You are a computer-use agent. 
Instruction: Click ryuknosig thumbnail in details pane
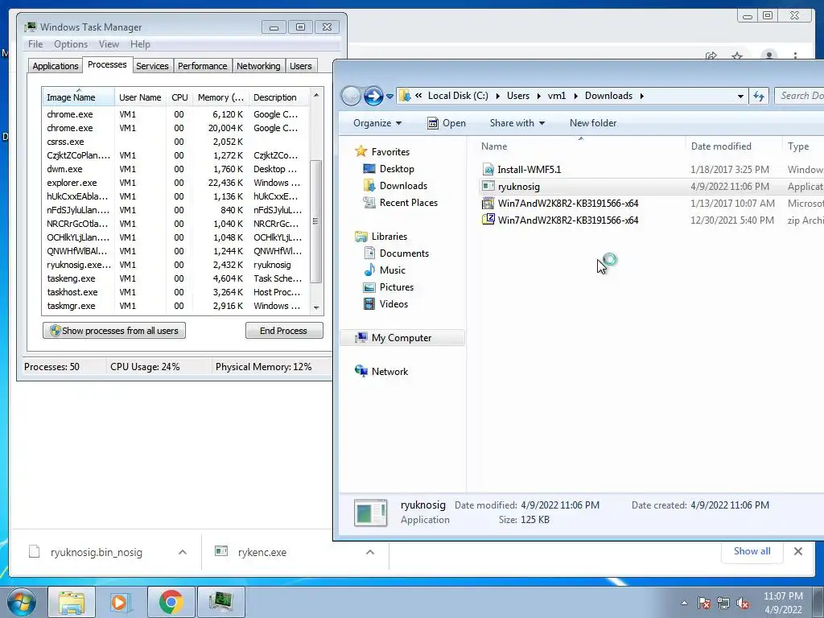click(x=370, y=513)
